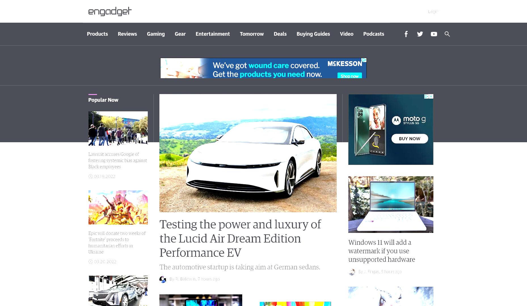Open Buying Guides in the nav
This screenshot has height=306, width=527.
point(313,34)
